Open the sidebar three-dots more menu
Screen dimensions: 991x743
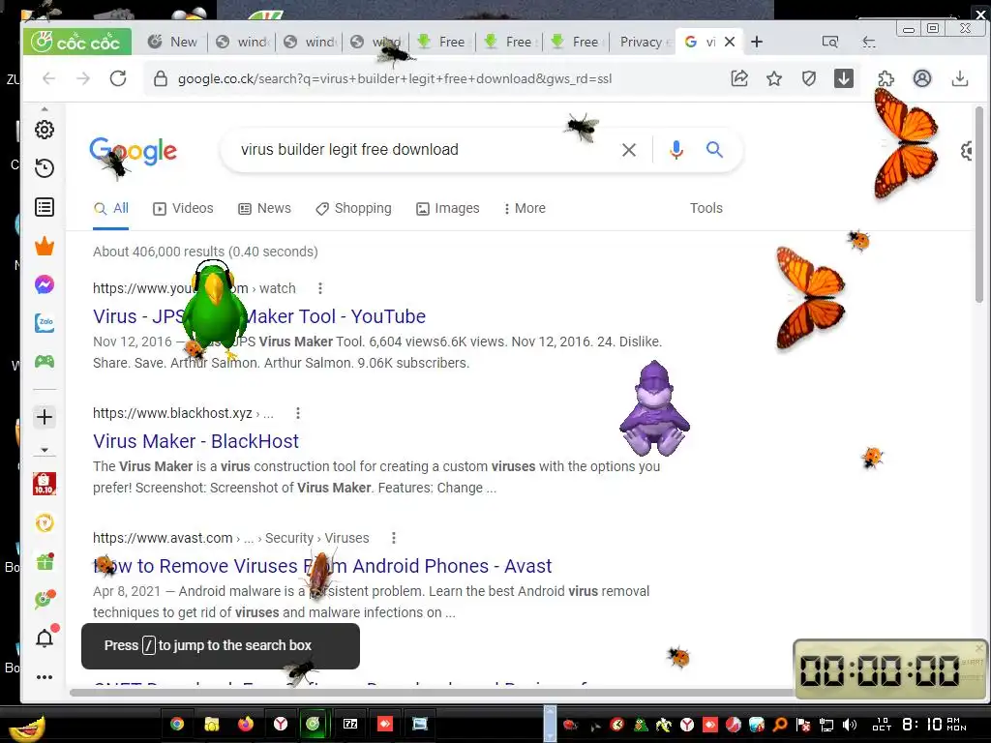[x=45, y=677]
